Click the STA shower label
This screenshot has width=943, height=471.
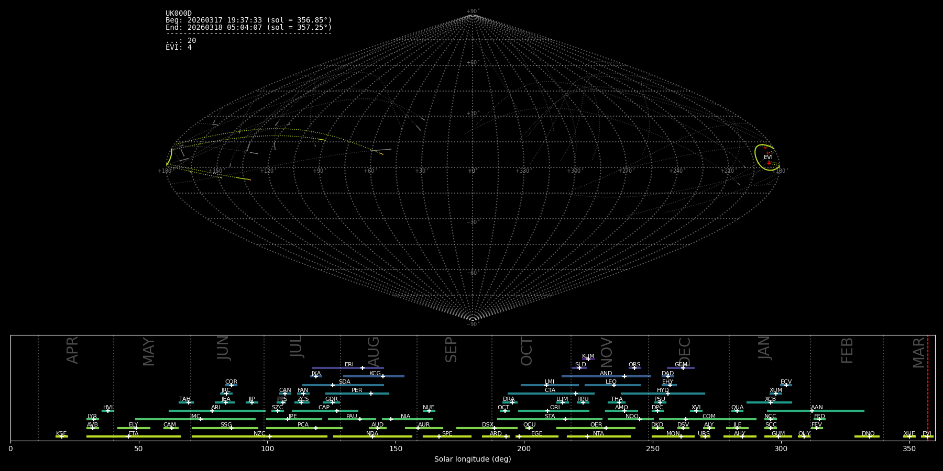(x=550, y=417)
